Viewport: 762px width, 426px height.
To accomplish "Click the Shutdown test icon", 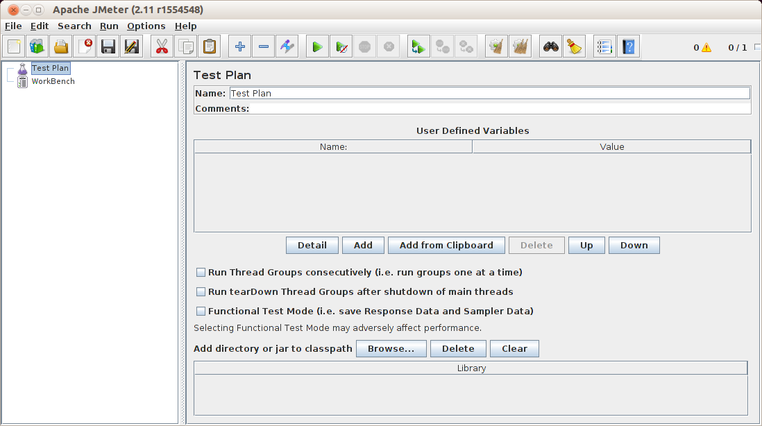I will [x=389, y=46].
